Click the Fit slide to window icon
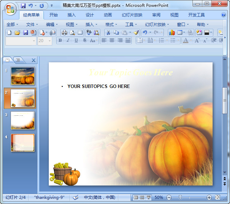Viewport: 230px width, 204px height. (x=217, y=197)
